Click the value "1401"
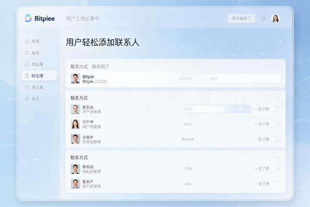This screenshot has width=310, height=207. 188,124
